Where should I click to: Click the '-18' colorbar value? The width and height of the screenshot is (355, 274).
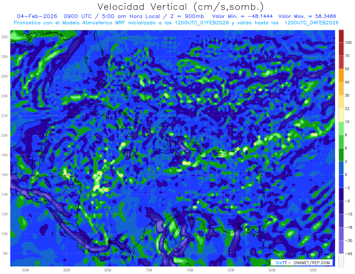coord(348,227)
